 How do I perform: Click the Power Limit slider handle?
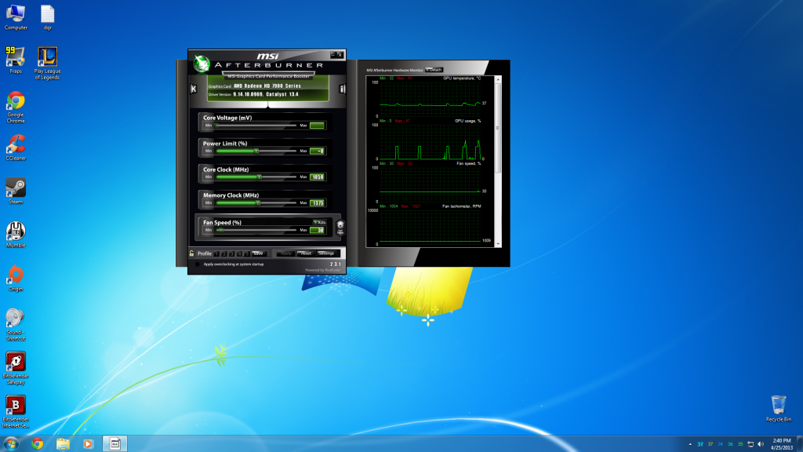coord(256,151)
